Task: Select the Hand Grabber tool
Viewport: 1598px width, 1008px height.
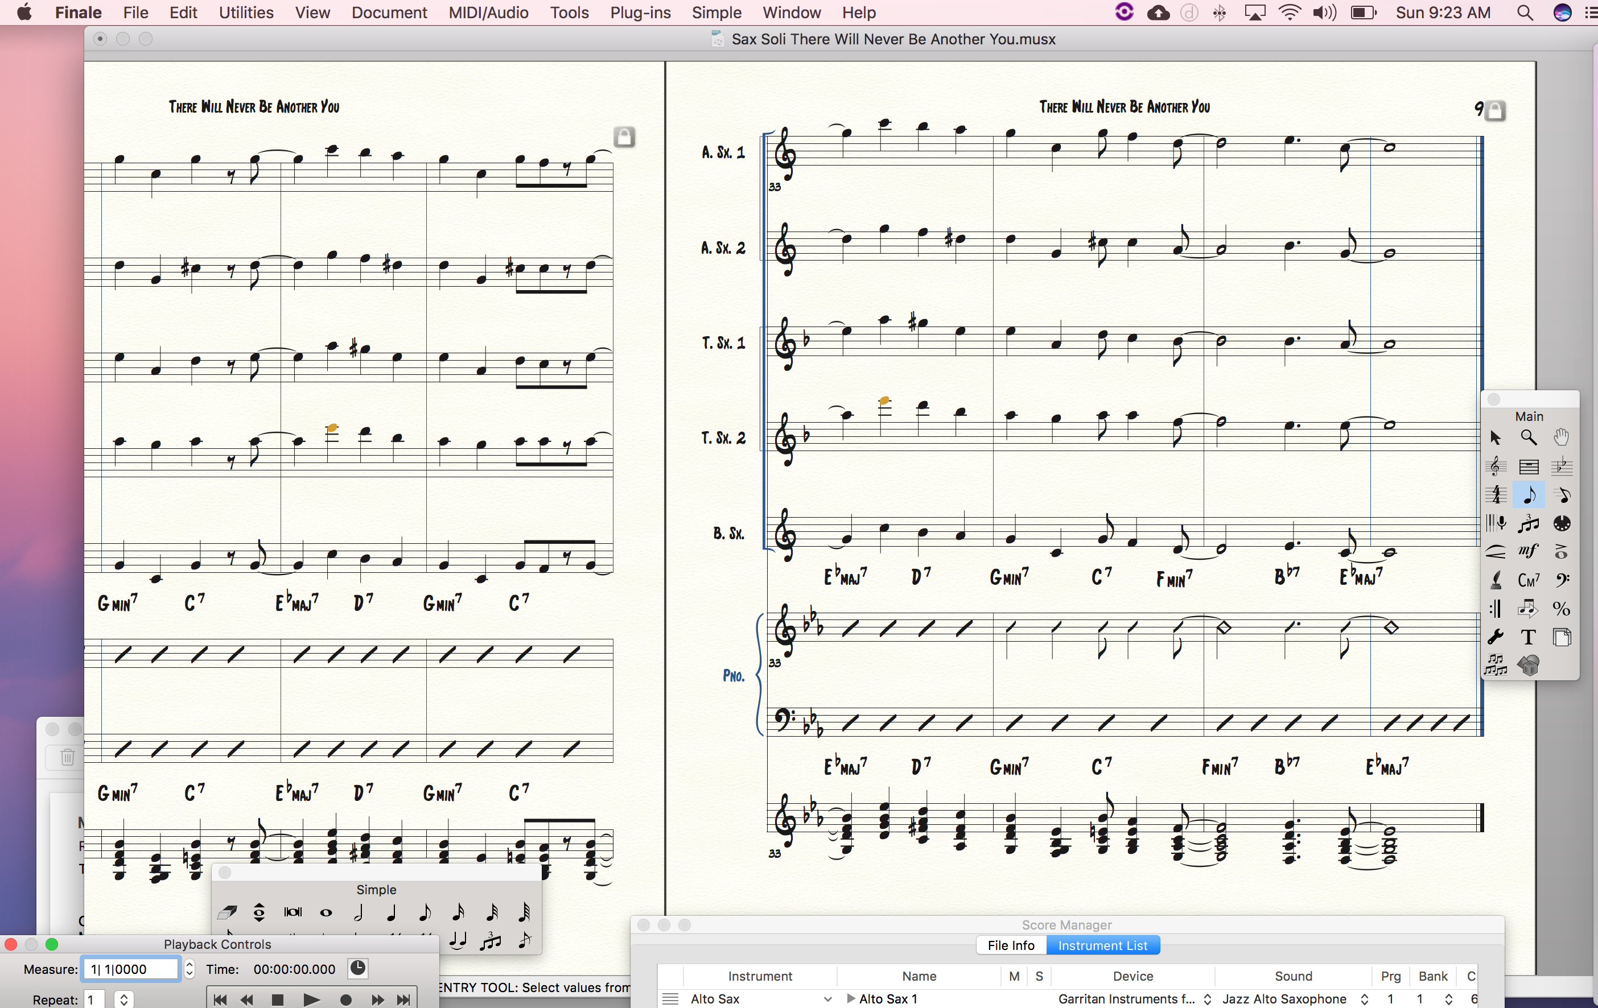Action: coord(1562,437)
